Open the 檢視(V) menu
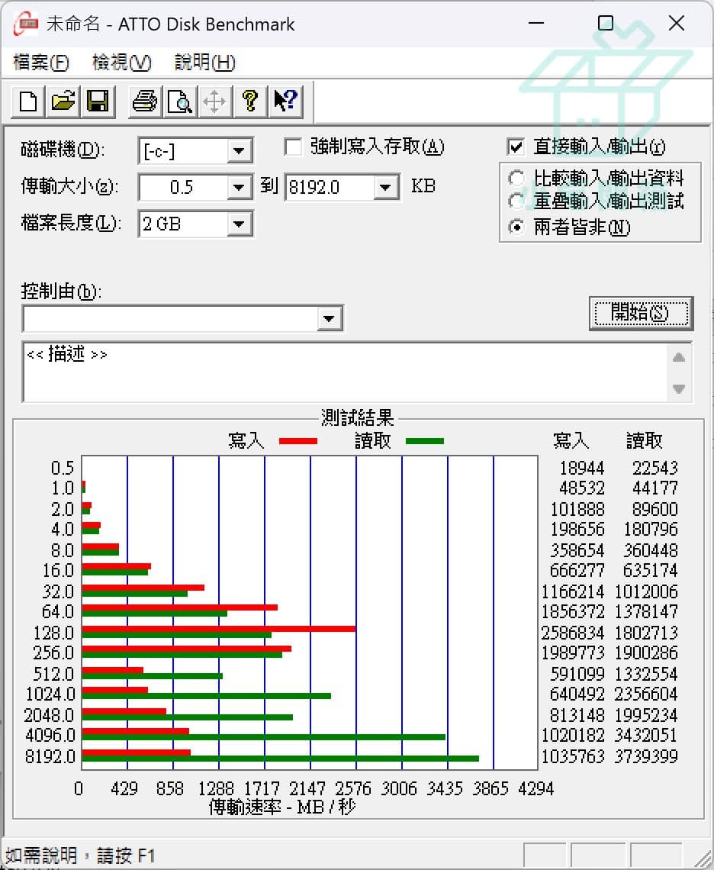714x870 pixels. 121,62
